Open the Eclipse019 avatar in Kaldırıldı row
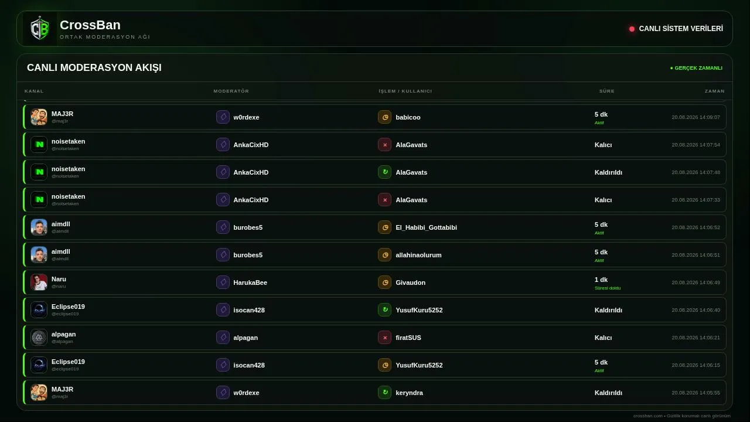Screen dimensions: 750x422 (39, 310)
